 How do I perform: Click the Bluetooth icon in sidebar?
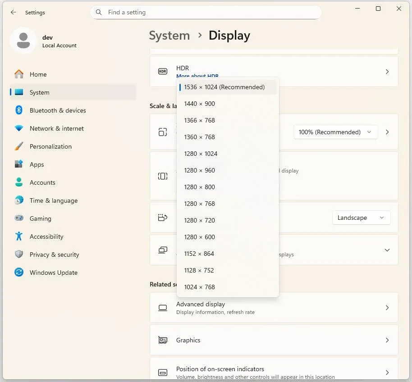point(19,110)
